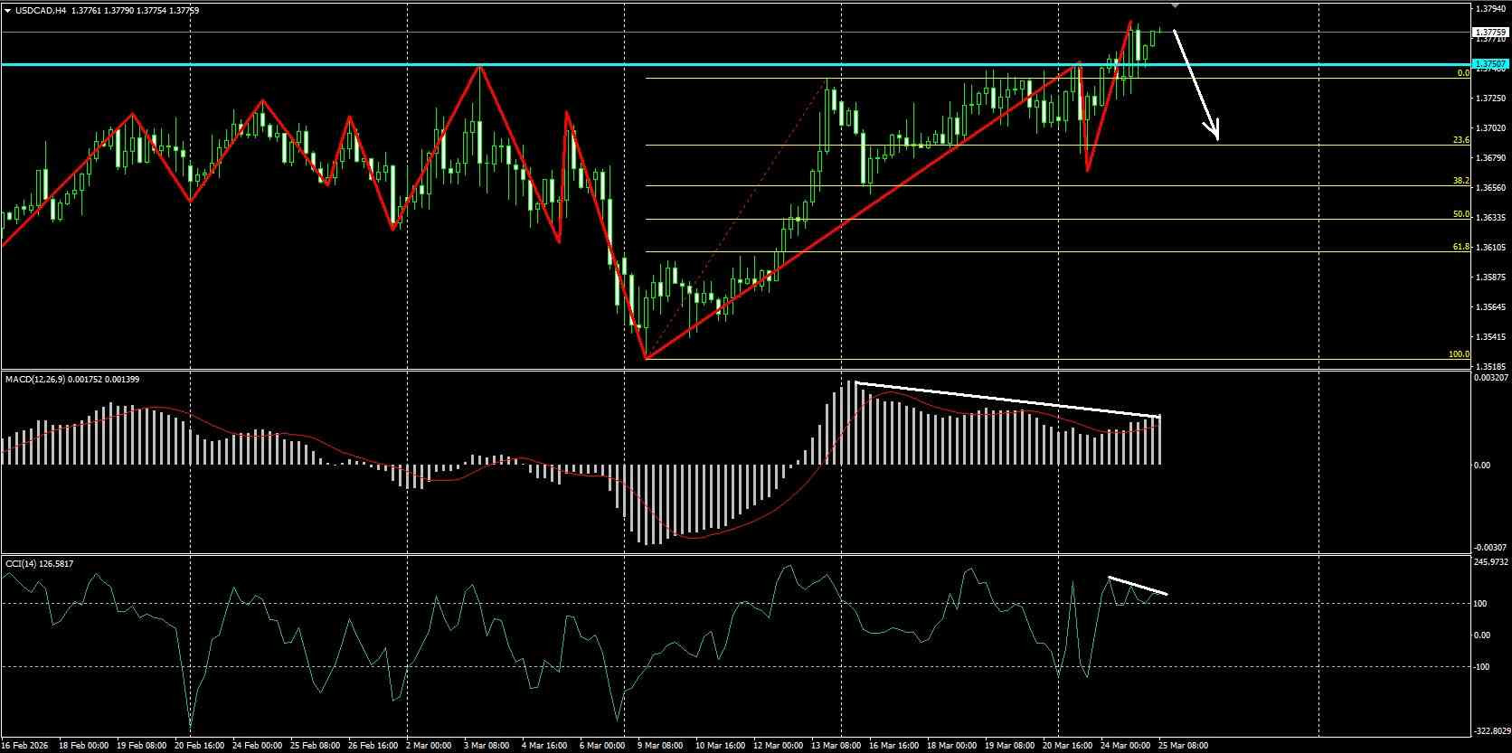The height and width of the screenshot is (753, 1512).
Task: Click the 3 Mar 08:00 time label
Action: pyautogui.click(x=487, y=746)
